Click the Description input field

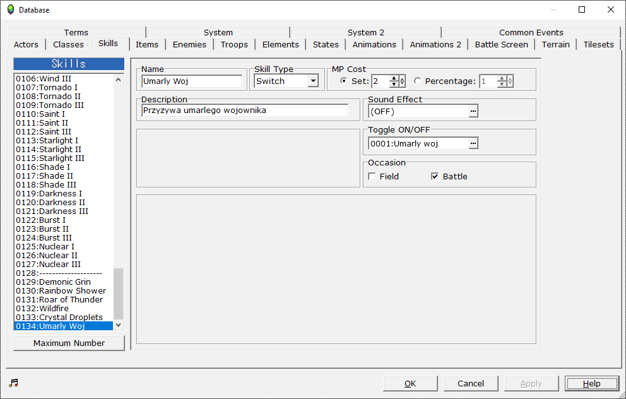[x=245, y=110]
